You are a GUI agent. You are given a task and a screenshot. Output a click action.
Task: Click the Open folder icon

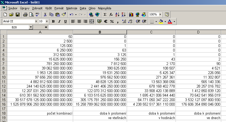[11, 15]
